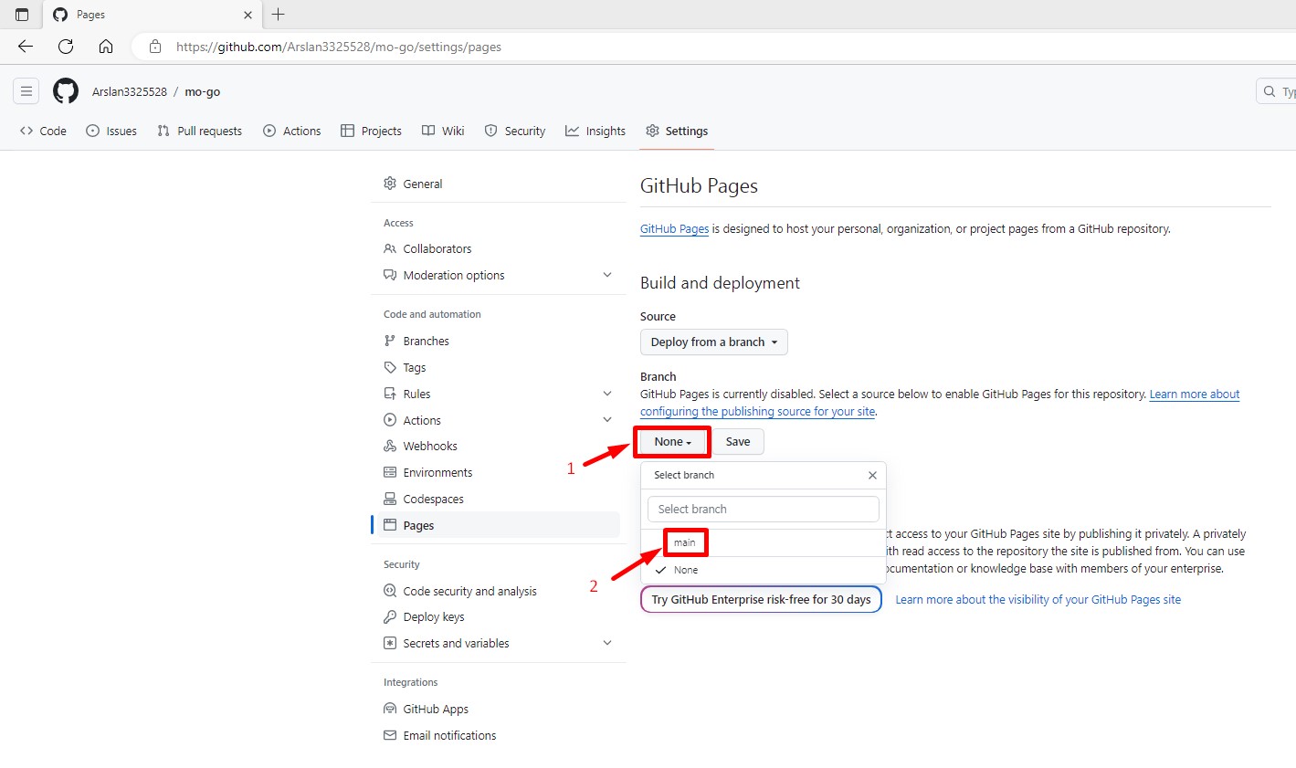Image resolution: width=1296 pixels, height=768 pixels.
Task: Open the hamburger navigation menu
Action: coord(26,91)
